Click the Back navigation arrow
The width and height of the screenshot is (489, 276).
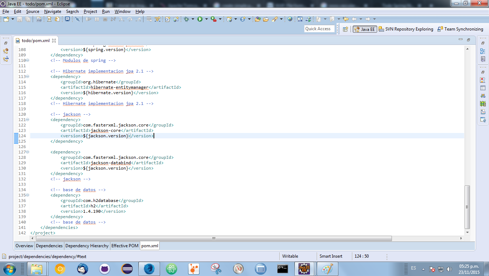click(x=354, y=19)
